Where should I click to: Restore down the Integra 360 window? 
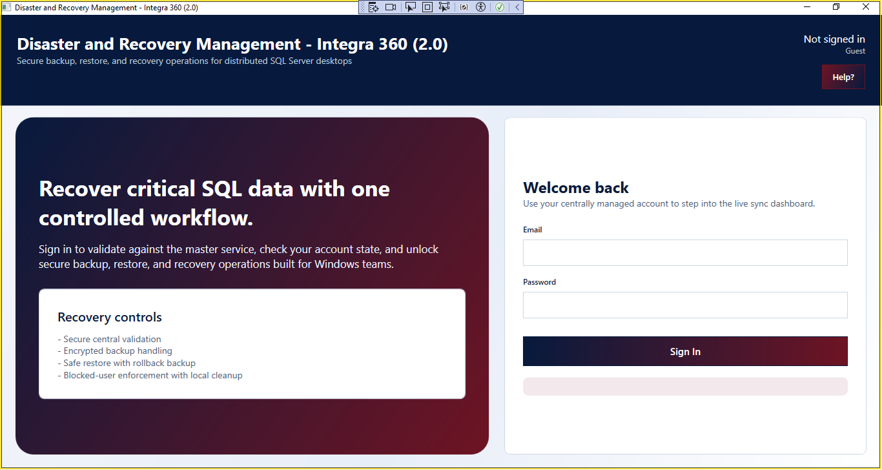(836, 7)
